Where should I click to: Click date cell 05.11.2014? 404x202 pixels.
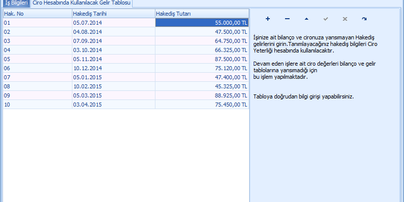[113, 59]
